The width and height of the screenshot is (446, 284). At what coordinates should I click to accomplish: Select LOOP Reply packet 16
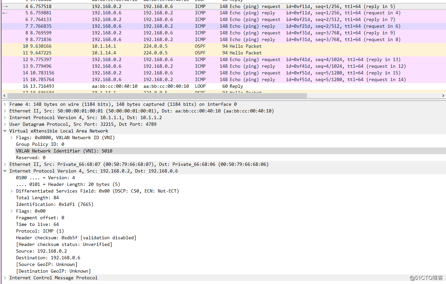pos(223,86)
